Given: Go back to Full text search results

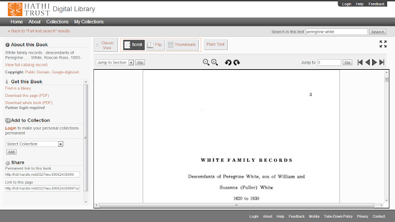Looking at the screenshot, I should point(39,31).
